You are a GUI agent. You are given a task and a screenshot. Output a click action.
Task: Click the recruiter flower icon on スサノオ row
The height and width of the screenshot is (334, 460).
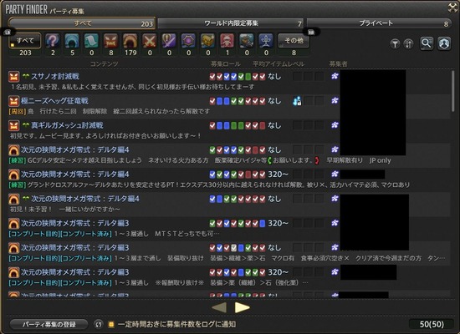click(x=335, y=77)
